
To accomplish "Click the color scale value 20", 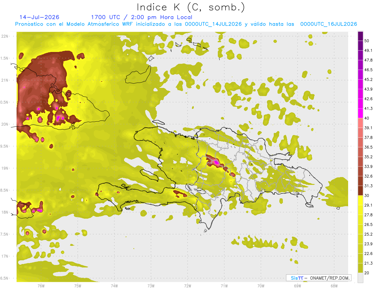I will [x=367, y=273].
